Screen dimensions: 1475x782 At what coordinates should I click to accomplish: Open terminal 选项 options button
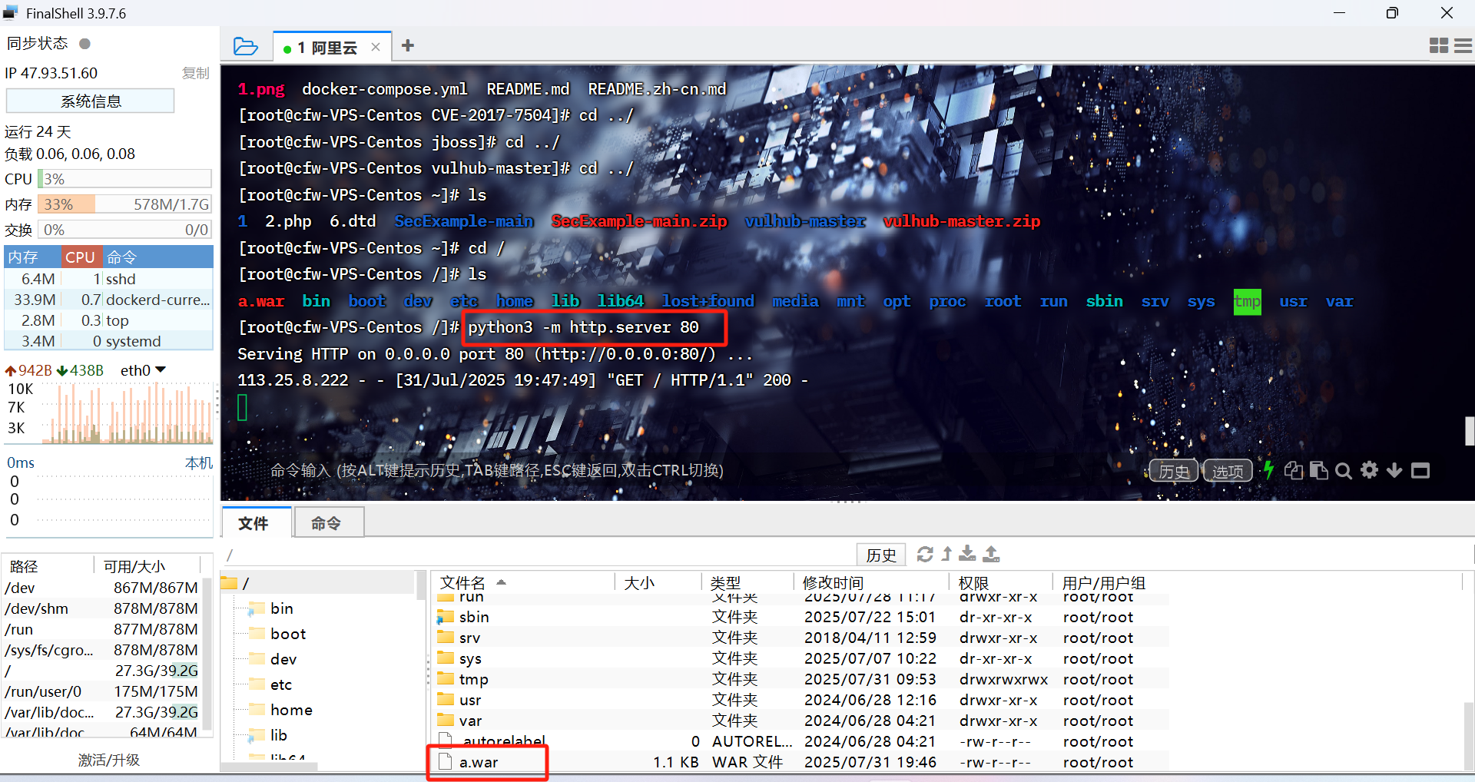1227,471
